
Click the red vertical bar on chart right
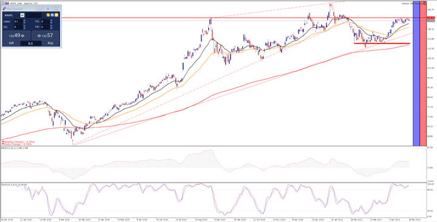423,74
